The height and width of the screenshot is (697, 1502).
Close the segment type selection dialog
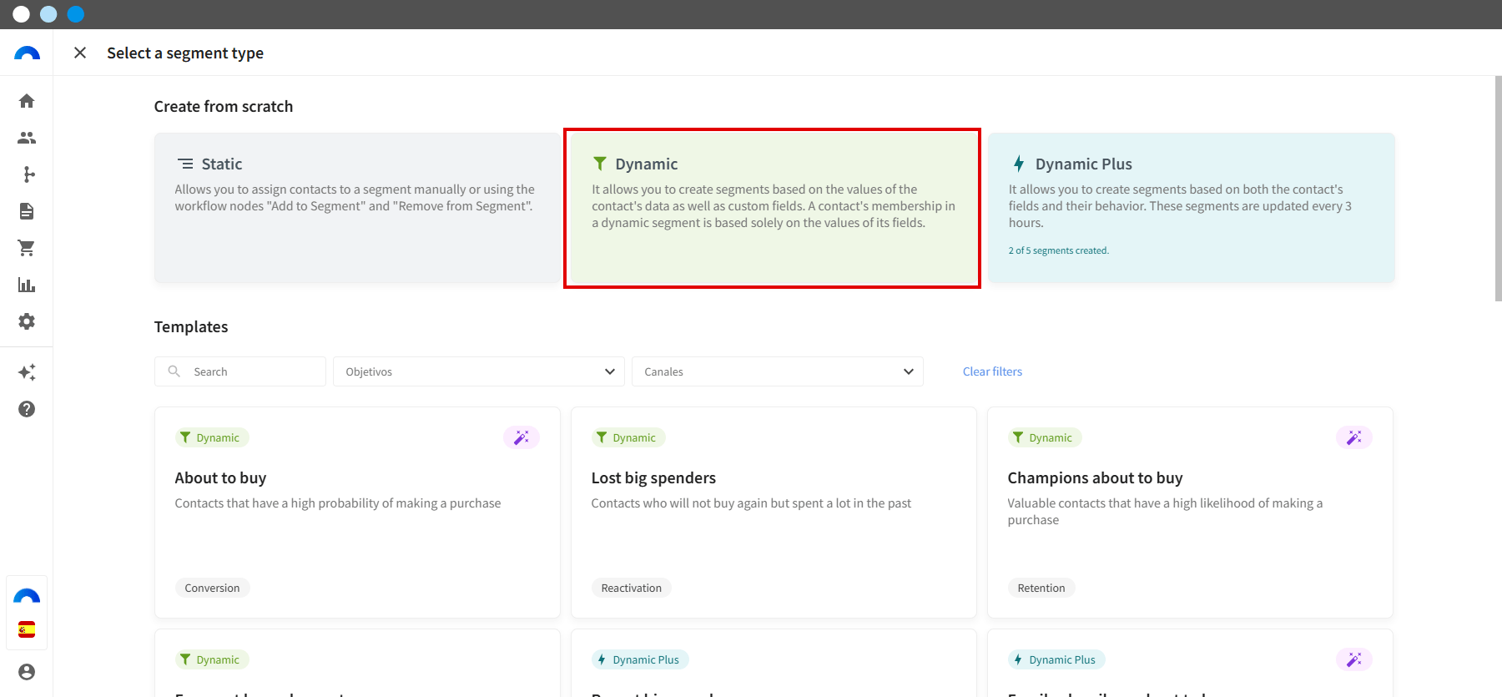[80, 53]
